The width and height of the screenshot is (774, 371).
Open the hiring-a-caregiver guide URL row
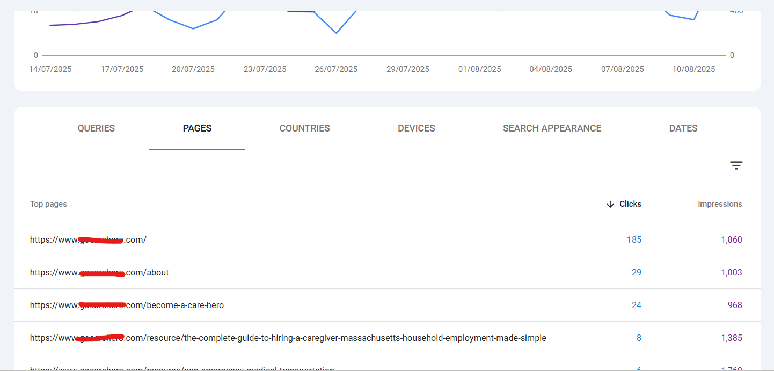pos(288,338)
